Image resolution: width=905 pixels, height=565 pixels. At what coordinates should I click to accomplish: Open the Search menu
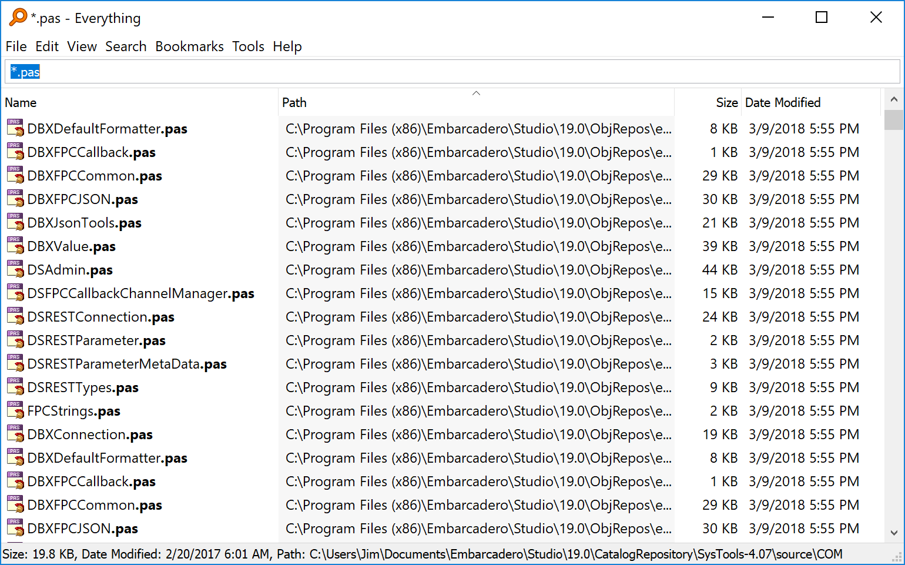(x=126, y=46)
